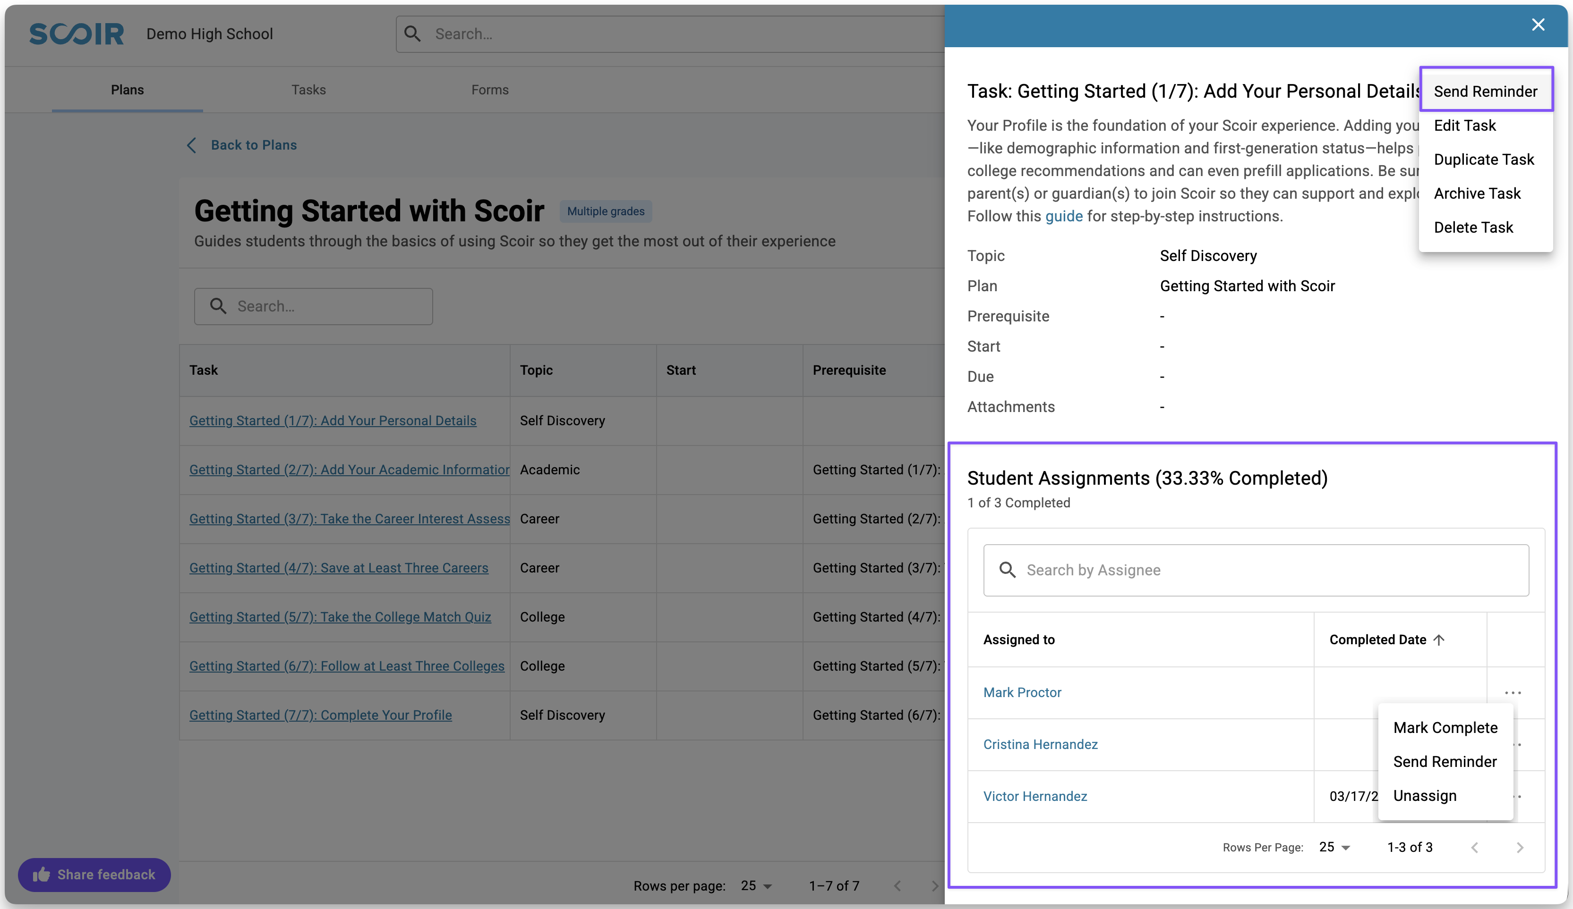Go to next page of student assignments
This screenshot has height=909, width=1573.
point(1519,847)
